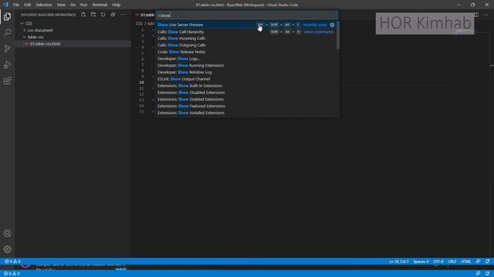Click the EXPLORER: BASICWEB (WORKSPACE) panel title
494x277 pixels.
pos(48,15)
